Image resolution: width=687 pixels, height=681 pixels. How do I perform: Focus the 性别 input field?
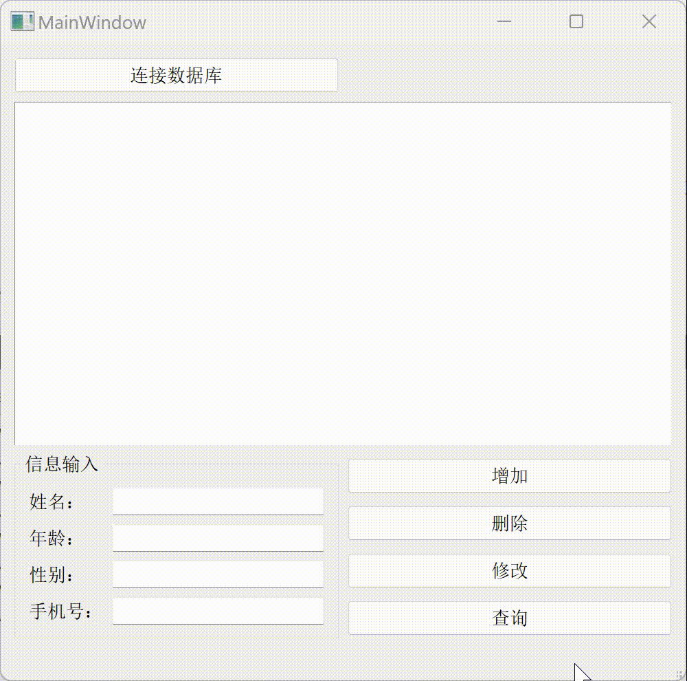[x=218, y=574]
